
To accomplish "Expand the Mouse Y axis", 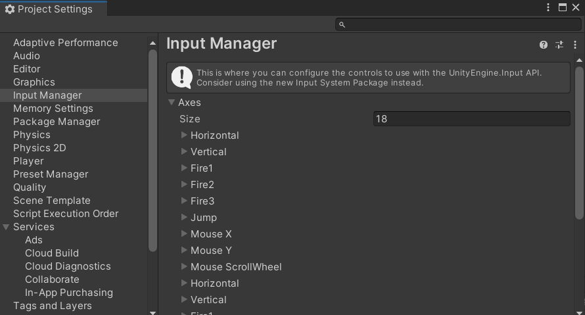I will pos(184,250).
